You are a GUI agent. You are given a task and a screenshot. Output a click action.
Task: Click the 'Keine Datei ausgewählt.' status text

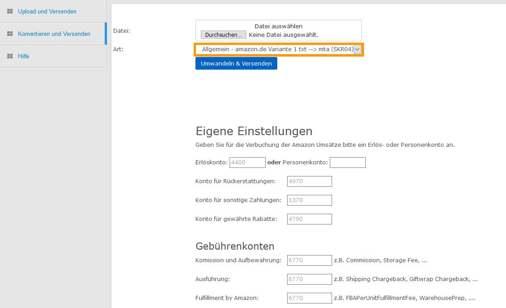(284, 35)
